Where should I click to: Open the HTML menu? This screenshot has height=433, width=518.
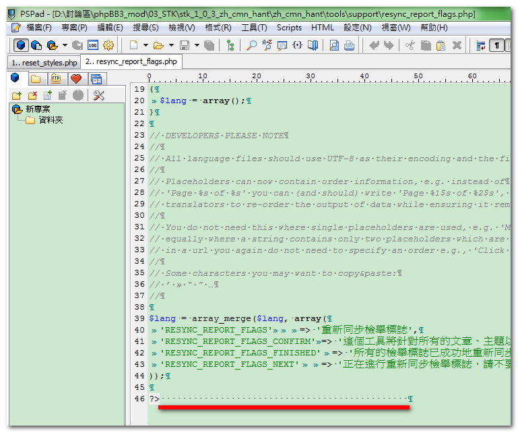point(323,28)
